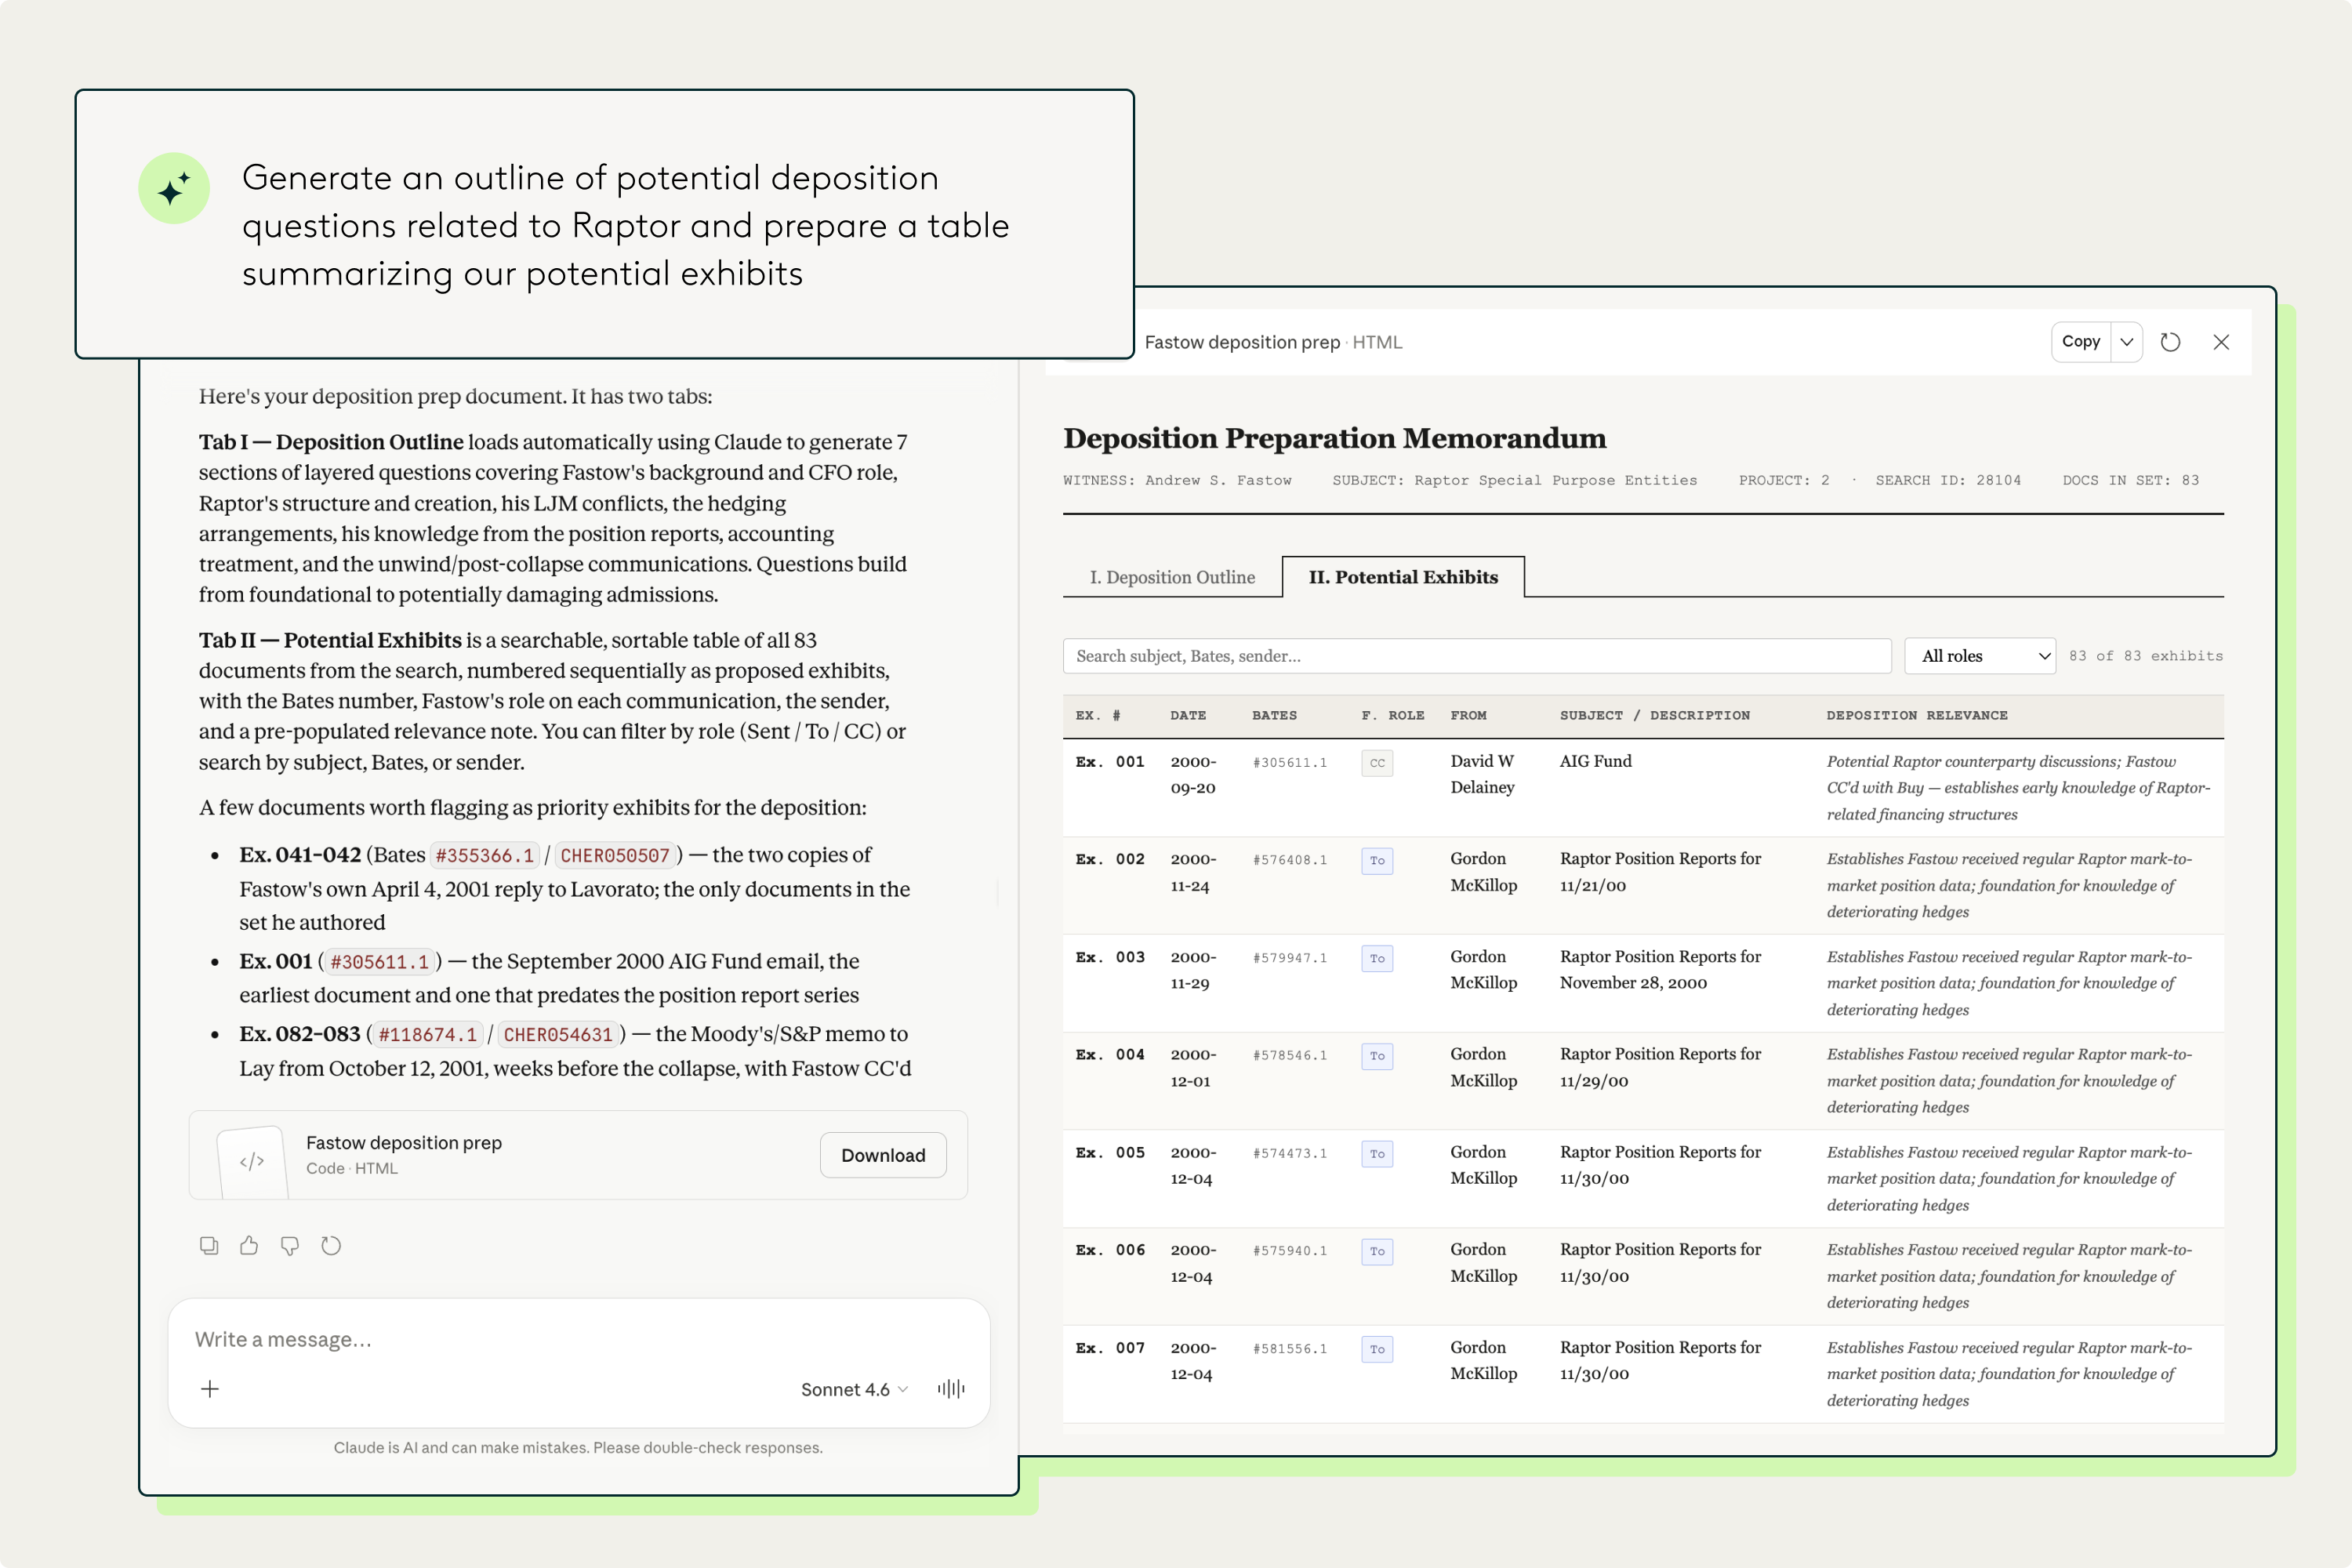This screenshot has height=1568, width=2352.
Task: Click the Fastow deposition prep panel title
Action: 1242,342
